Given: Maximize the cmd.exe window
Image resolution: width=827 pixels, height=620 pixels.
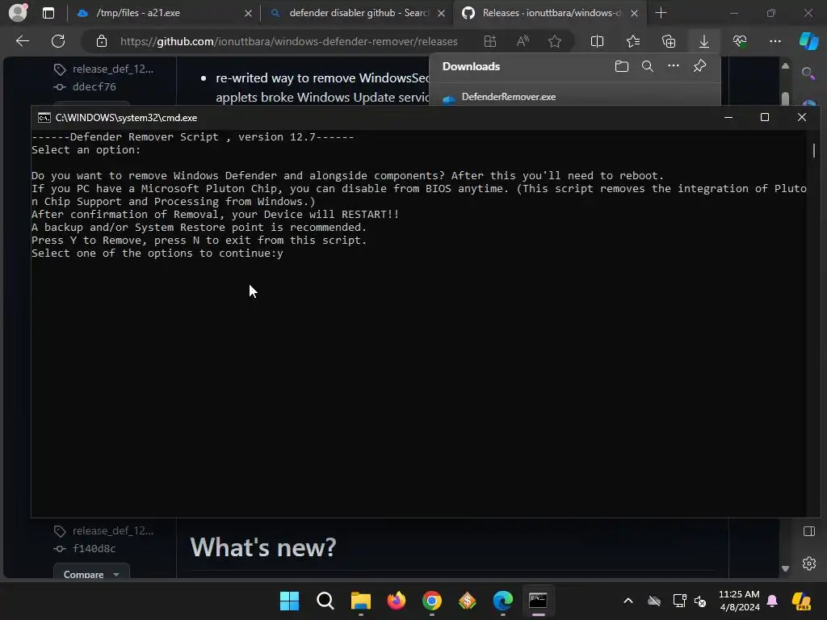Looking at the screenshot, I should tap(765, 118).
